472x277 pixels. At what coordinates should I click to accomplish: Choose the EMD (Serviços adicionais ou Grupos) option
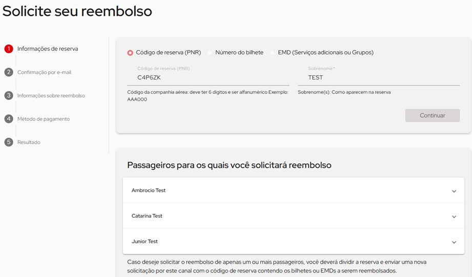click(x=272, y=53)
